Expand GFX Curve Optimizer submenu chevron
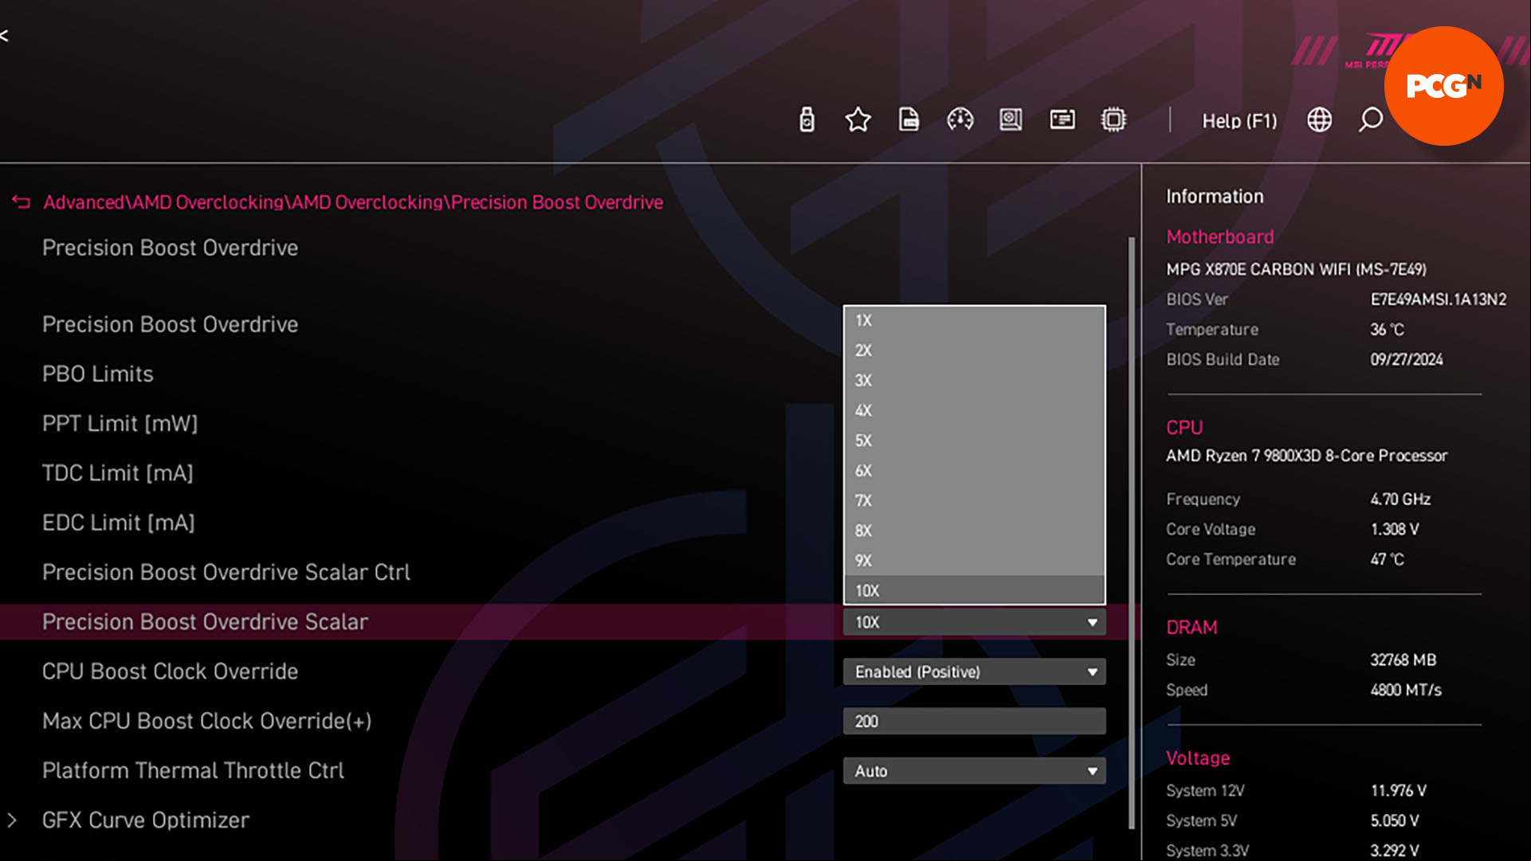The height and width of the screenshot is (861, 1531). 12,820
